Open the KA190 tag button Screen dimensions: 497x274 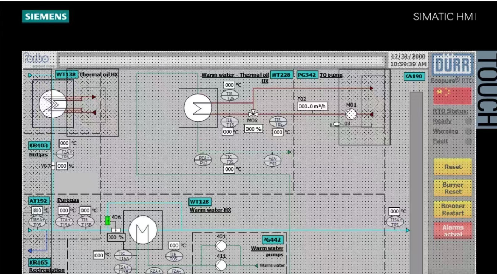(415, 76)
